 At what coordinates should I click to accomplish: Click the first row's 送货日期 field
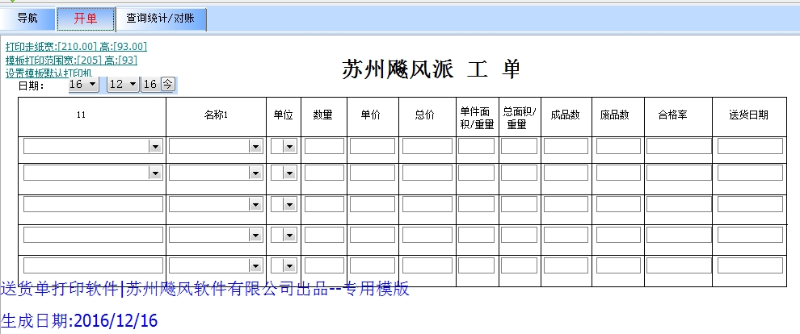pos(751,146)
